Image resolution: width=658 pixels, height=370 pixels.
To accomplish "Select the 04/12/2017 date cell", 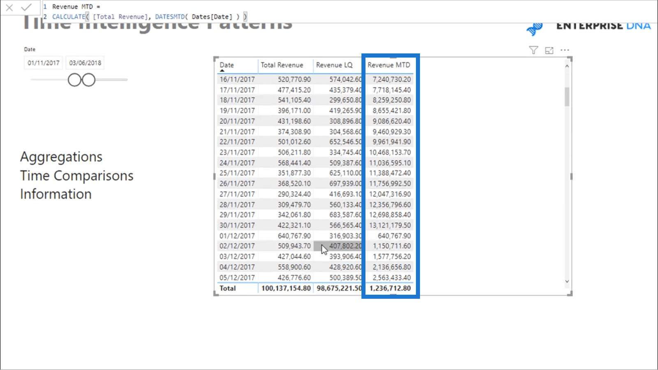I will [x=237, y=267].
